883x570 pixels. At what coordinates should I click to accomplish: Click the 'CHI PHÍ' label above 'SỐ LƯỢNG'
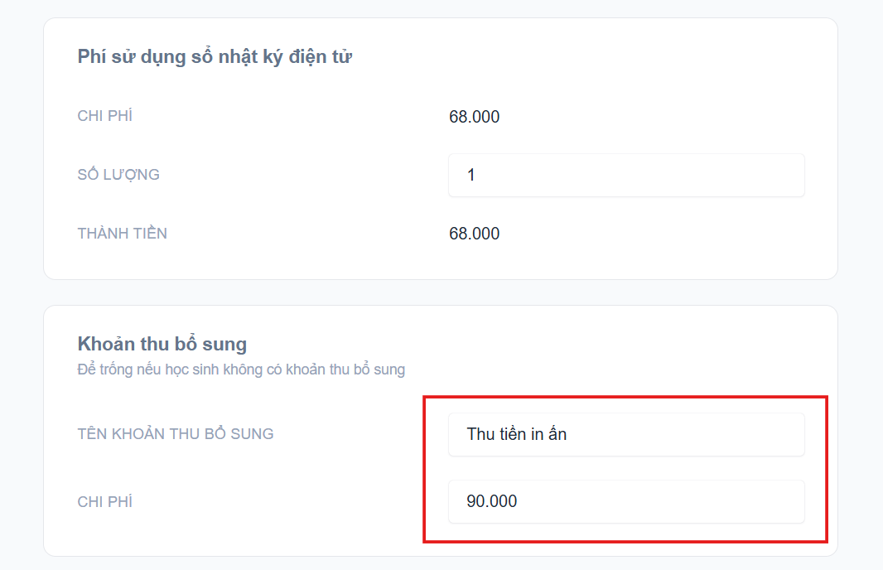point(105,116)
